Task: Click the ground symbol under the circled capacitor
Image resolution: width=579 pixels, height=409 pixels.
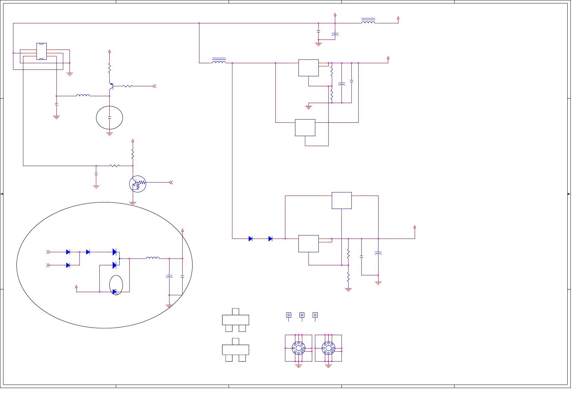Action: (x=109, y=134)
